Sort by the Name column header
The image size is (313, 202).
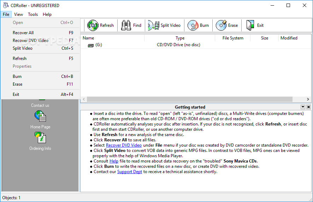[113, 38]
